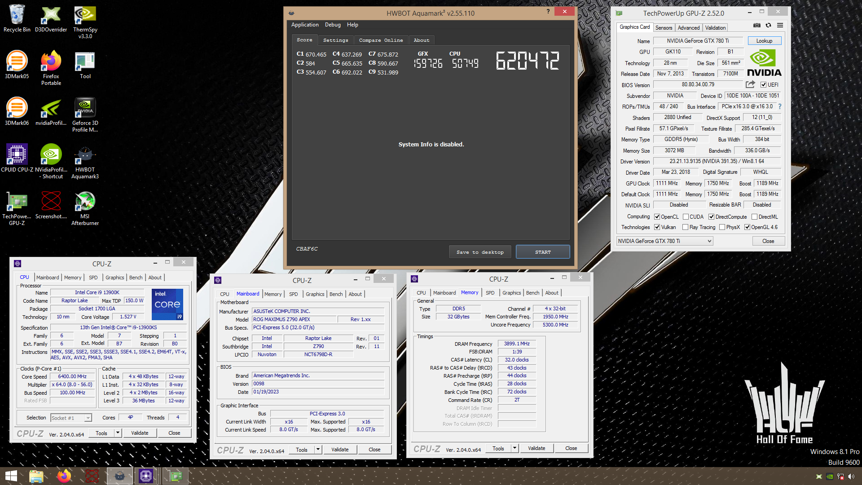The image size is (862, 485).
Task: Click Save to desktop in Aquamark
Action: click(480, 252)
